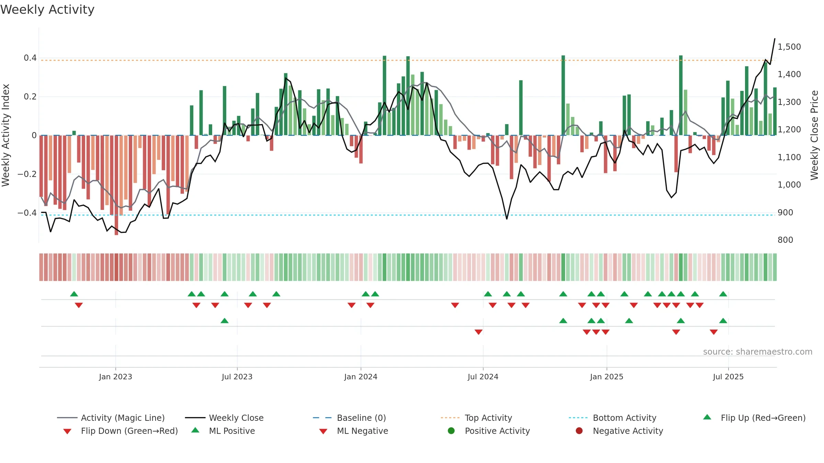
Task: Click the Weekly Activity Index axis title
Action: tap(5, 135)
